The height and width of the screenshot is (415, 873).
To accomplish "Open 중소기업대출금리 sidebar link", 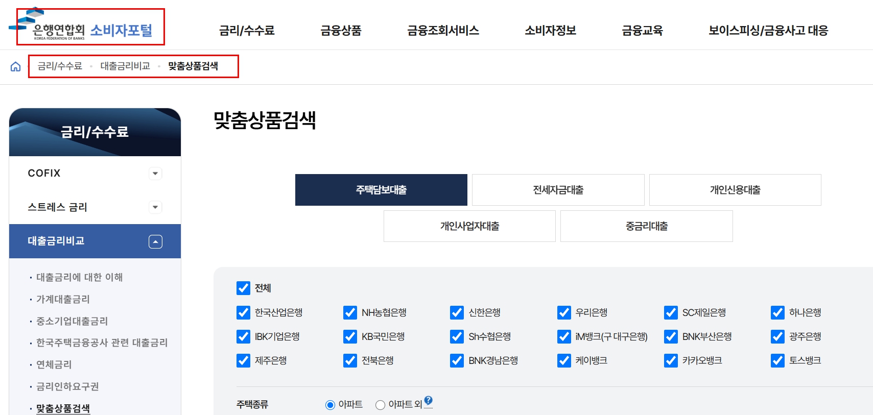I will pos(72,321).
